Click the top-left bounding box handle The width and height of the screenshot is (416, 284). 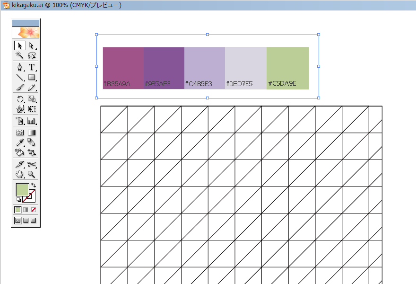click(96, 35)
